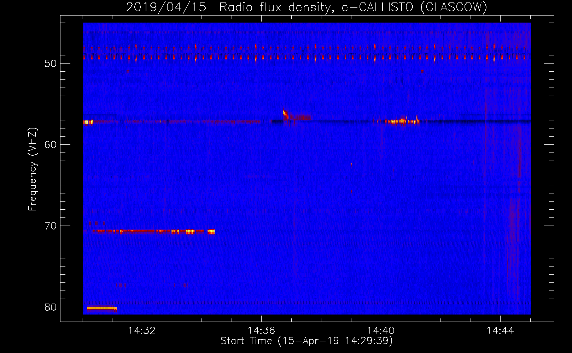Click the 80 frequency tick label
Viewport: 572px width, 353px height.
click(51, 307)
